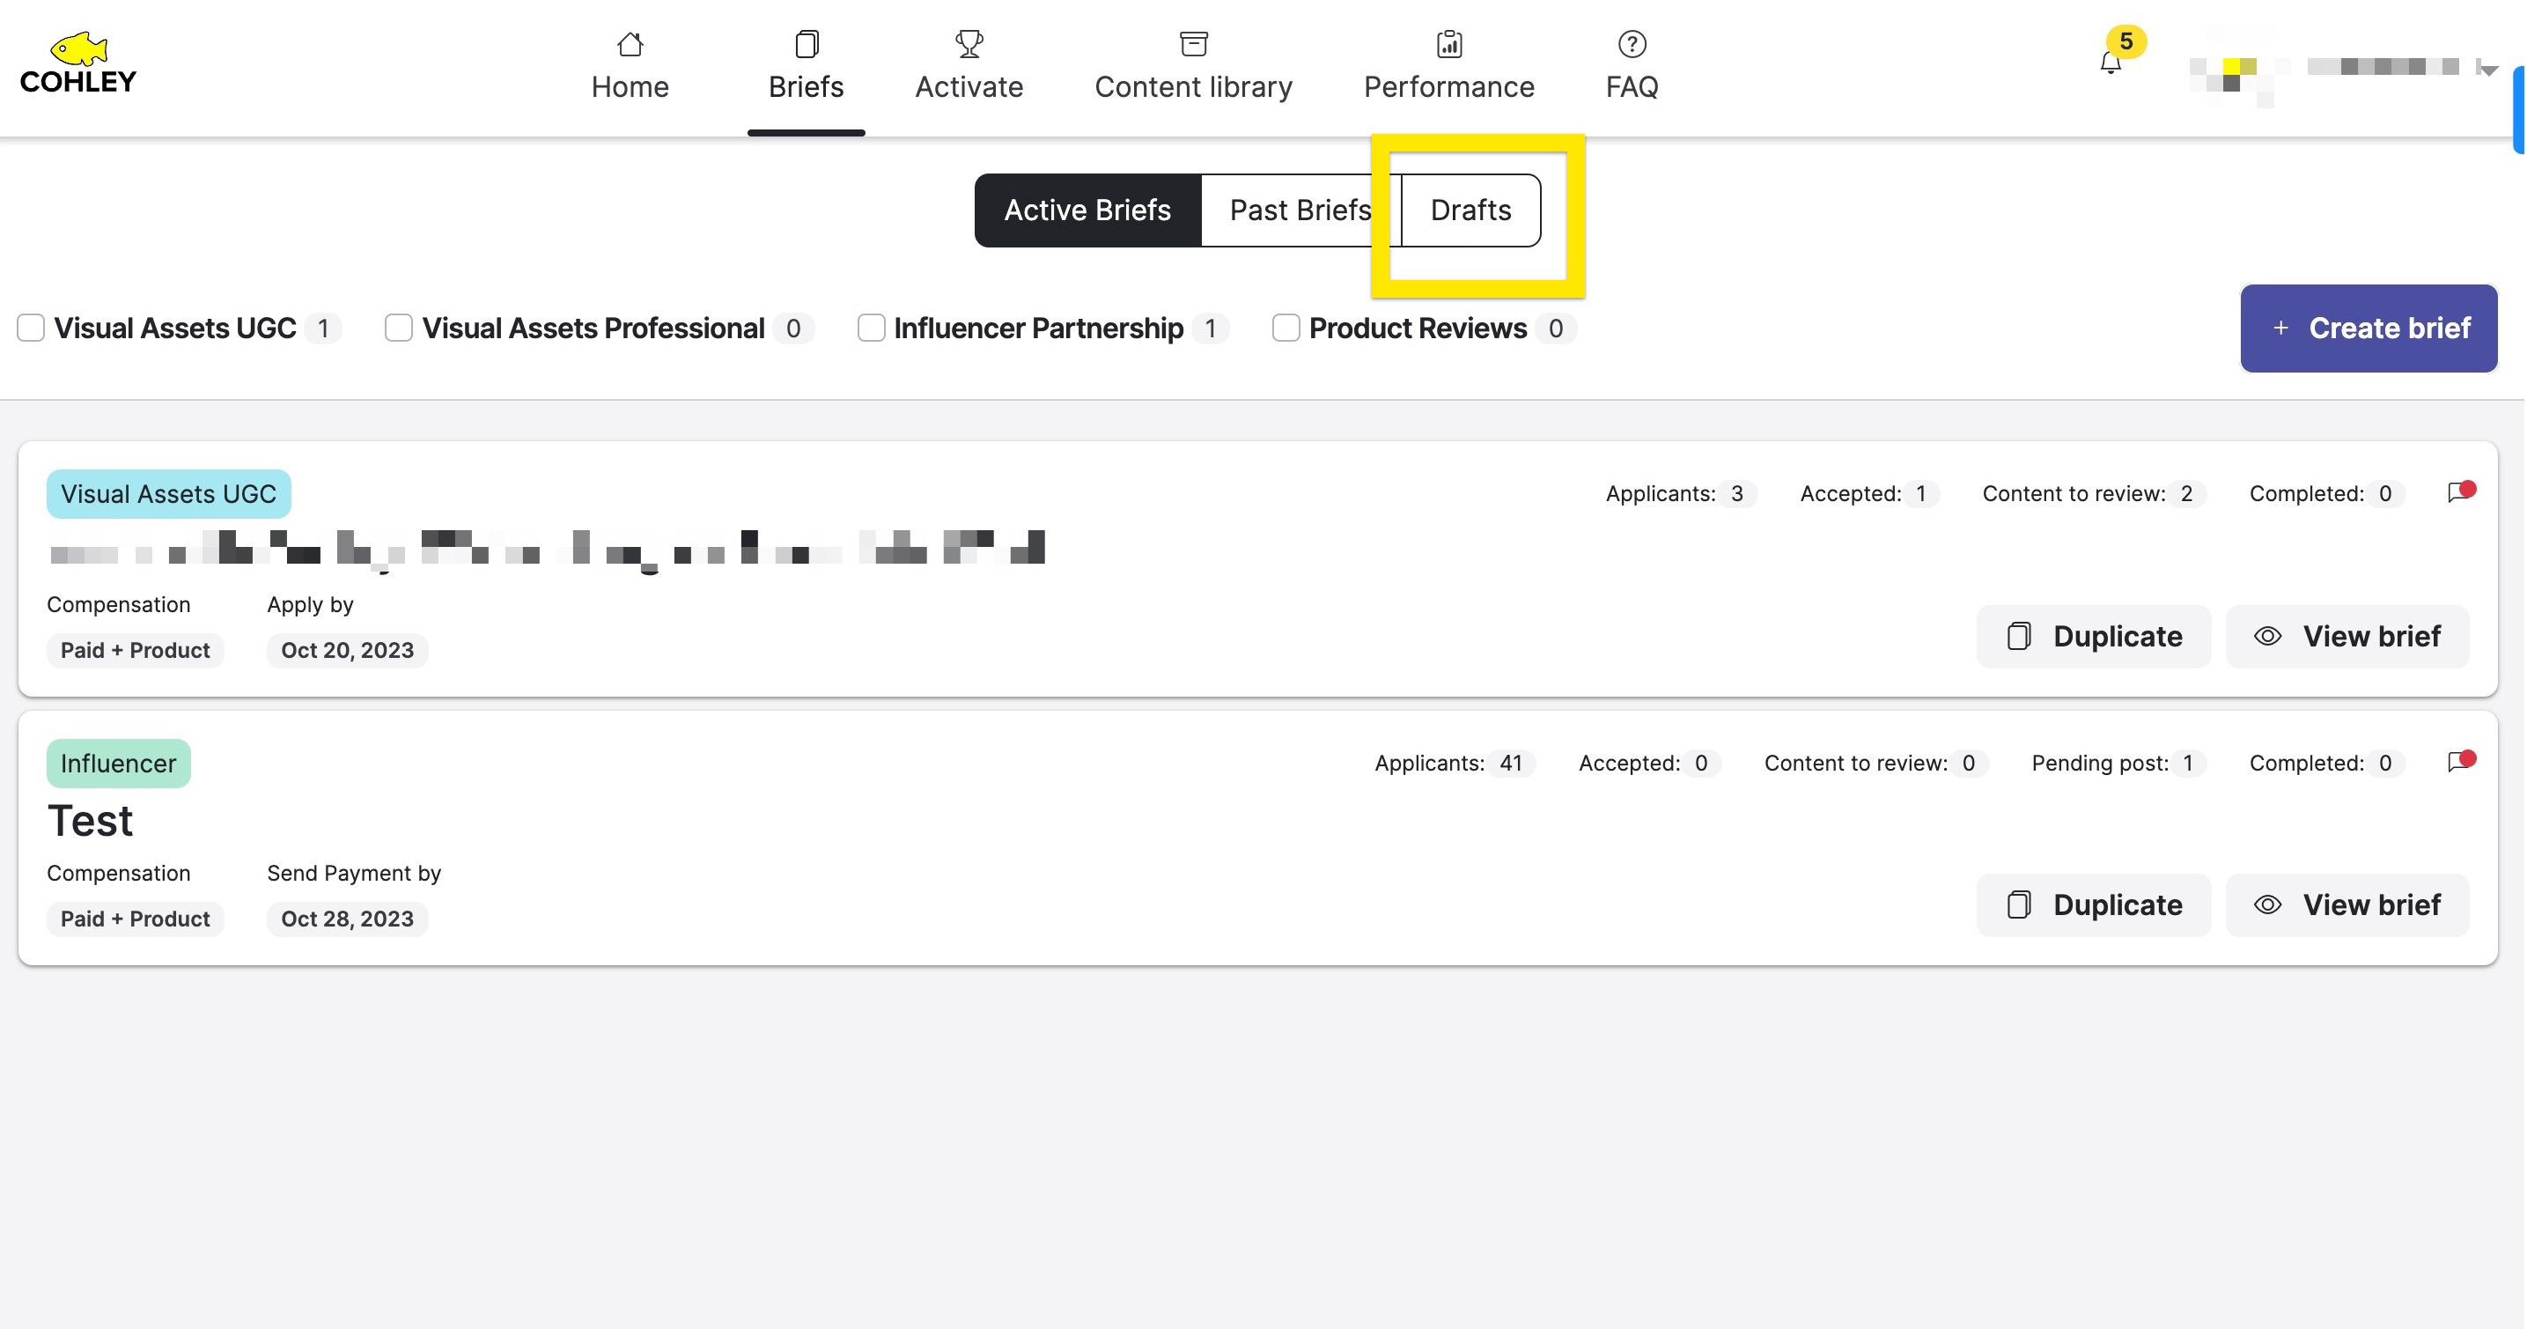View brief for Visual Assets UGC card
Image resolution: width=2527 pixels, height=1329 pixels.
coord(2346,636)
